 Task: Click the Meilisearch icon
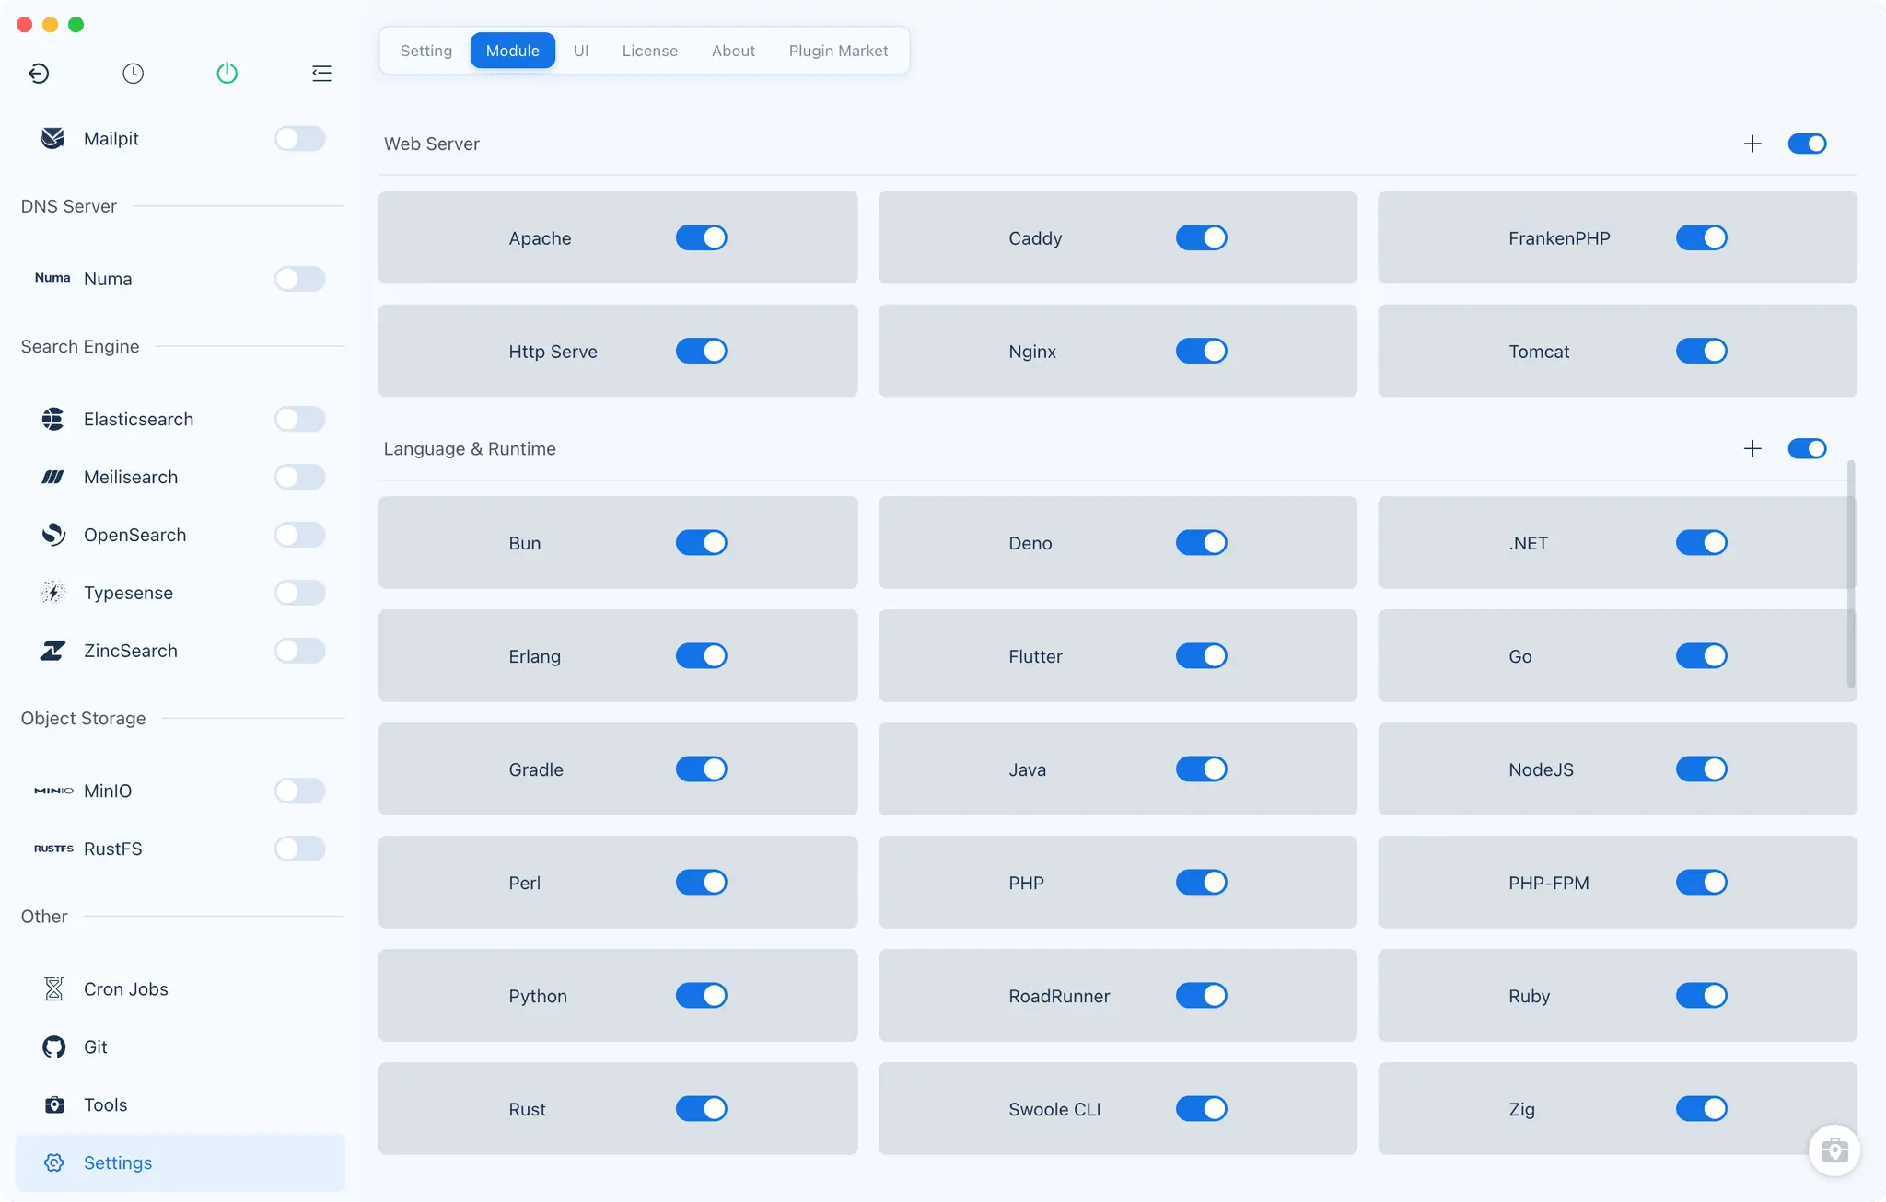click(x=53, y=477)
